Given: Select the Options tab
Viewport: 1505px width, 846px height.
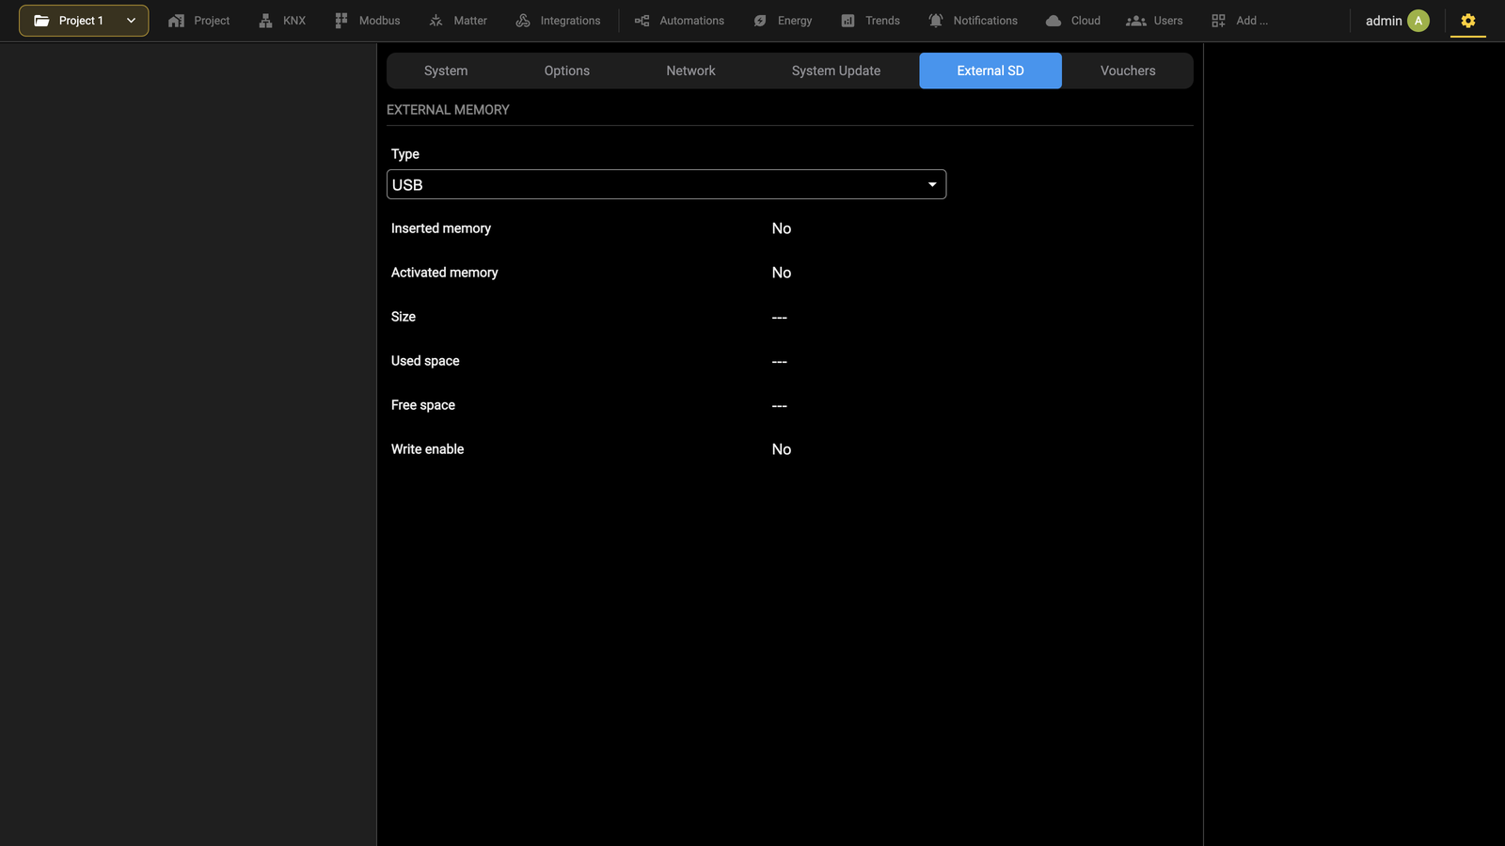Looking at the screenshot, I should point(567,70).
